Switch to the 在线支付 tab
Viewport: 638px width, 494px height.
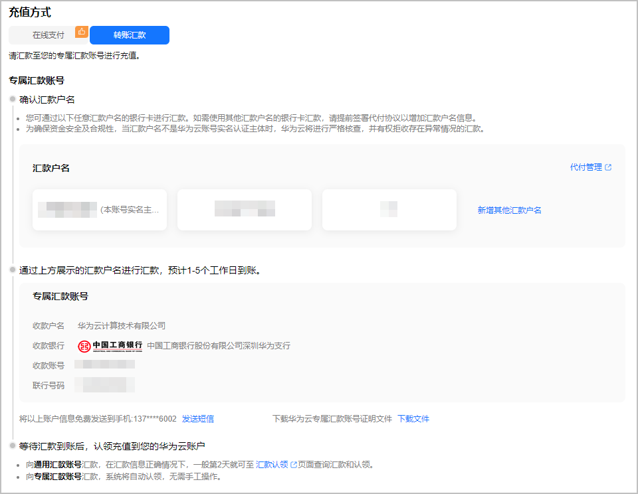pyautogui.click(x=49, y=35)
